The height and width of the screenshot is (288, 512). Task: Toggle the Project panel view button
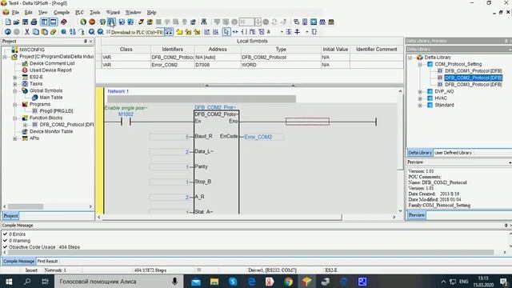click(x=44, y=22)
